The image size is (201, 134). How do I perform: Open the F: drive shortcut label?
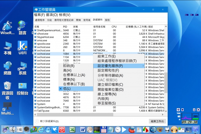pyautogui.click(x=197, y=15)
